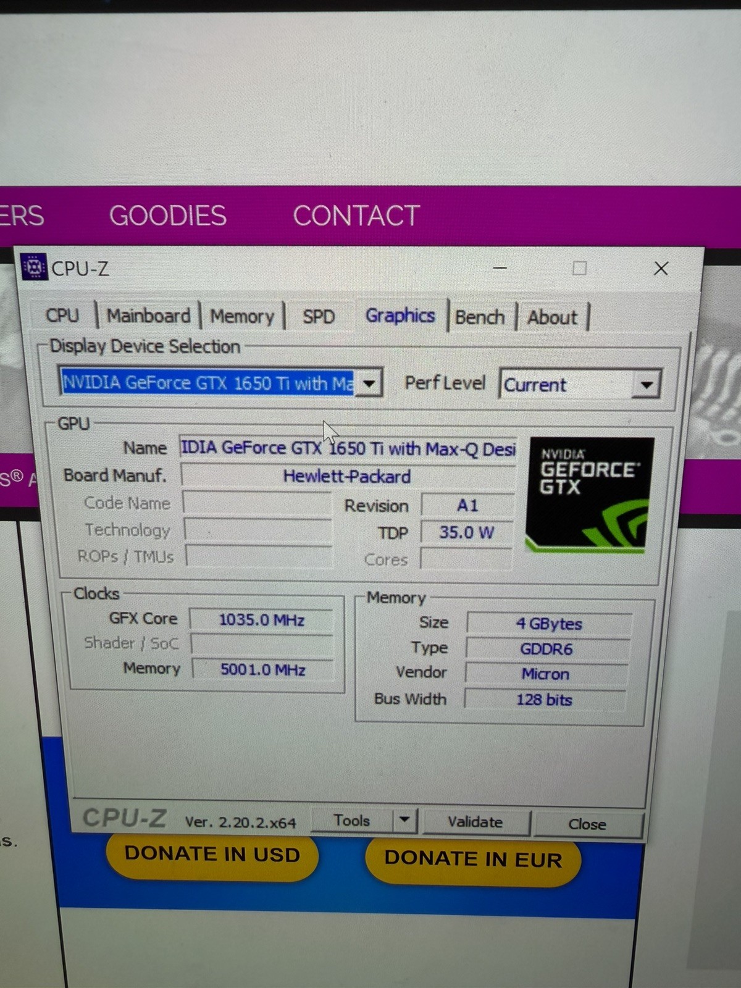
Task: Click DONATE IN USD on the webpage
Action: 212,855
